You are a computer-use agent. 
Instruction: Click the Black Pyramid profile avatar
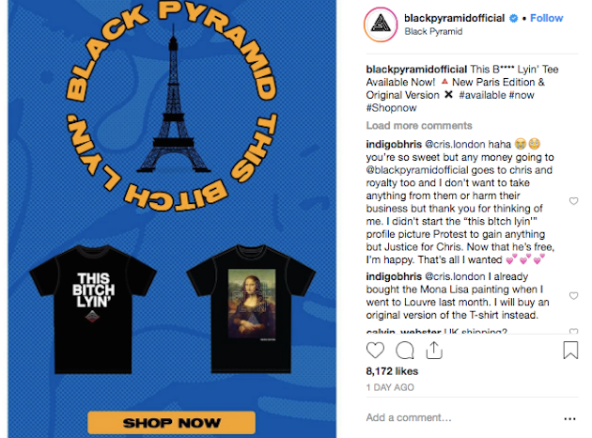tap(381, 24)
